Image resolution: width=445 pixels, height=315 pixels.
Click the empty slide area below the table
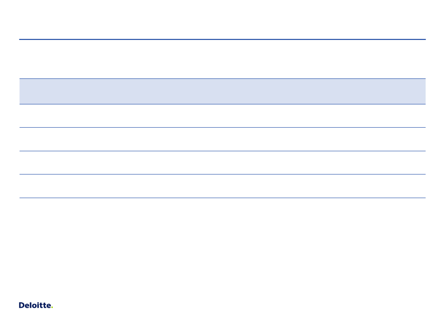coord(222,247)
